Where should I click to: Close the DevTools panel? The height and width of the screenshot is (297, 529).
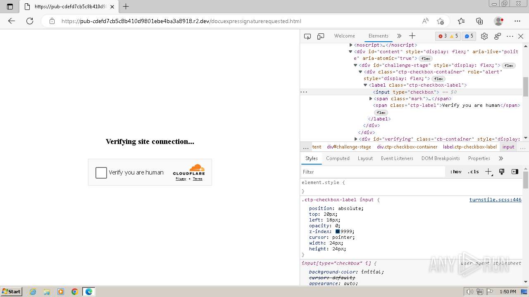click(521, 36)
